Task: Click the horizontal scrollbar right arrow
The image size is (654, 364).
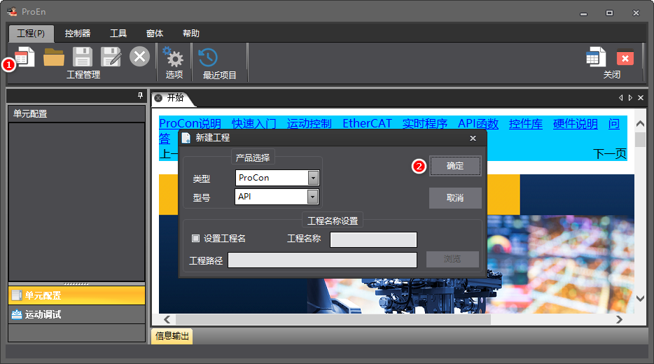Action: (x=620, y=319)
